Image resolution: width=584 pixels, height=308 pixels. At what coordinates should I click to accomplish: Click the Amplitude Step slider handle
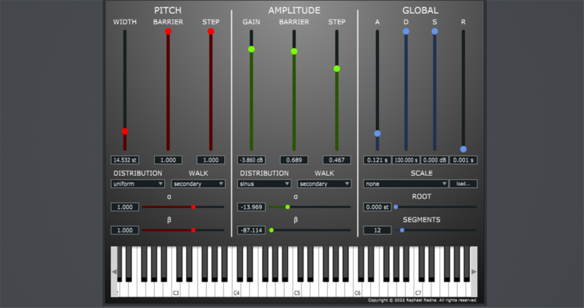click(x=337, y=69)
